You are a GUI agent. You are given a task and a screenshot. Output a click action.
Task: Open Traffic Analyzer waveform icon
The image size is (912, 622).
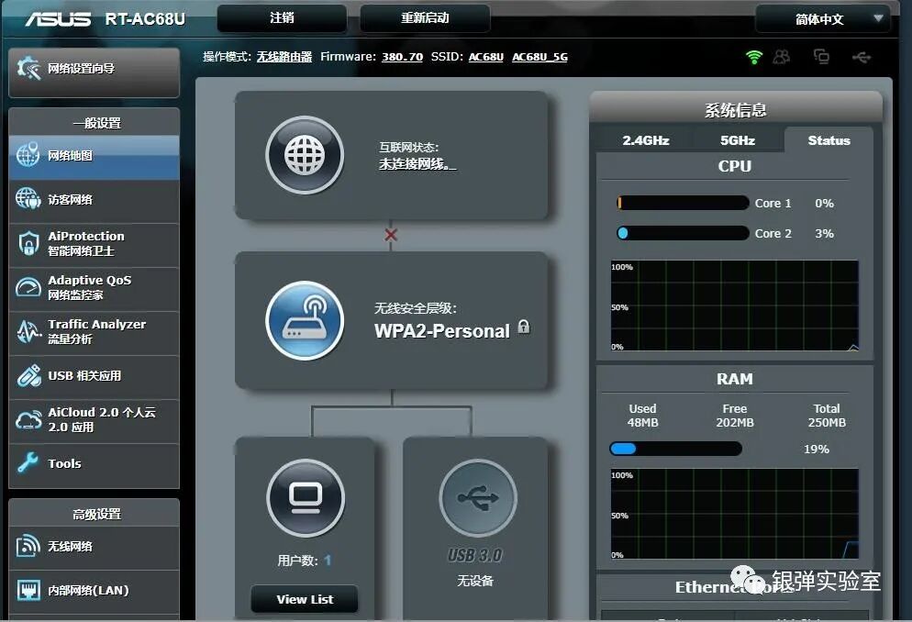[28, 331]
